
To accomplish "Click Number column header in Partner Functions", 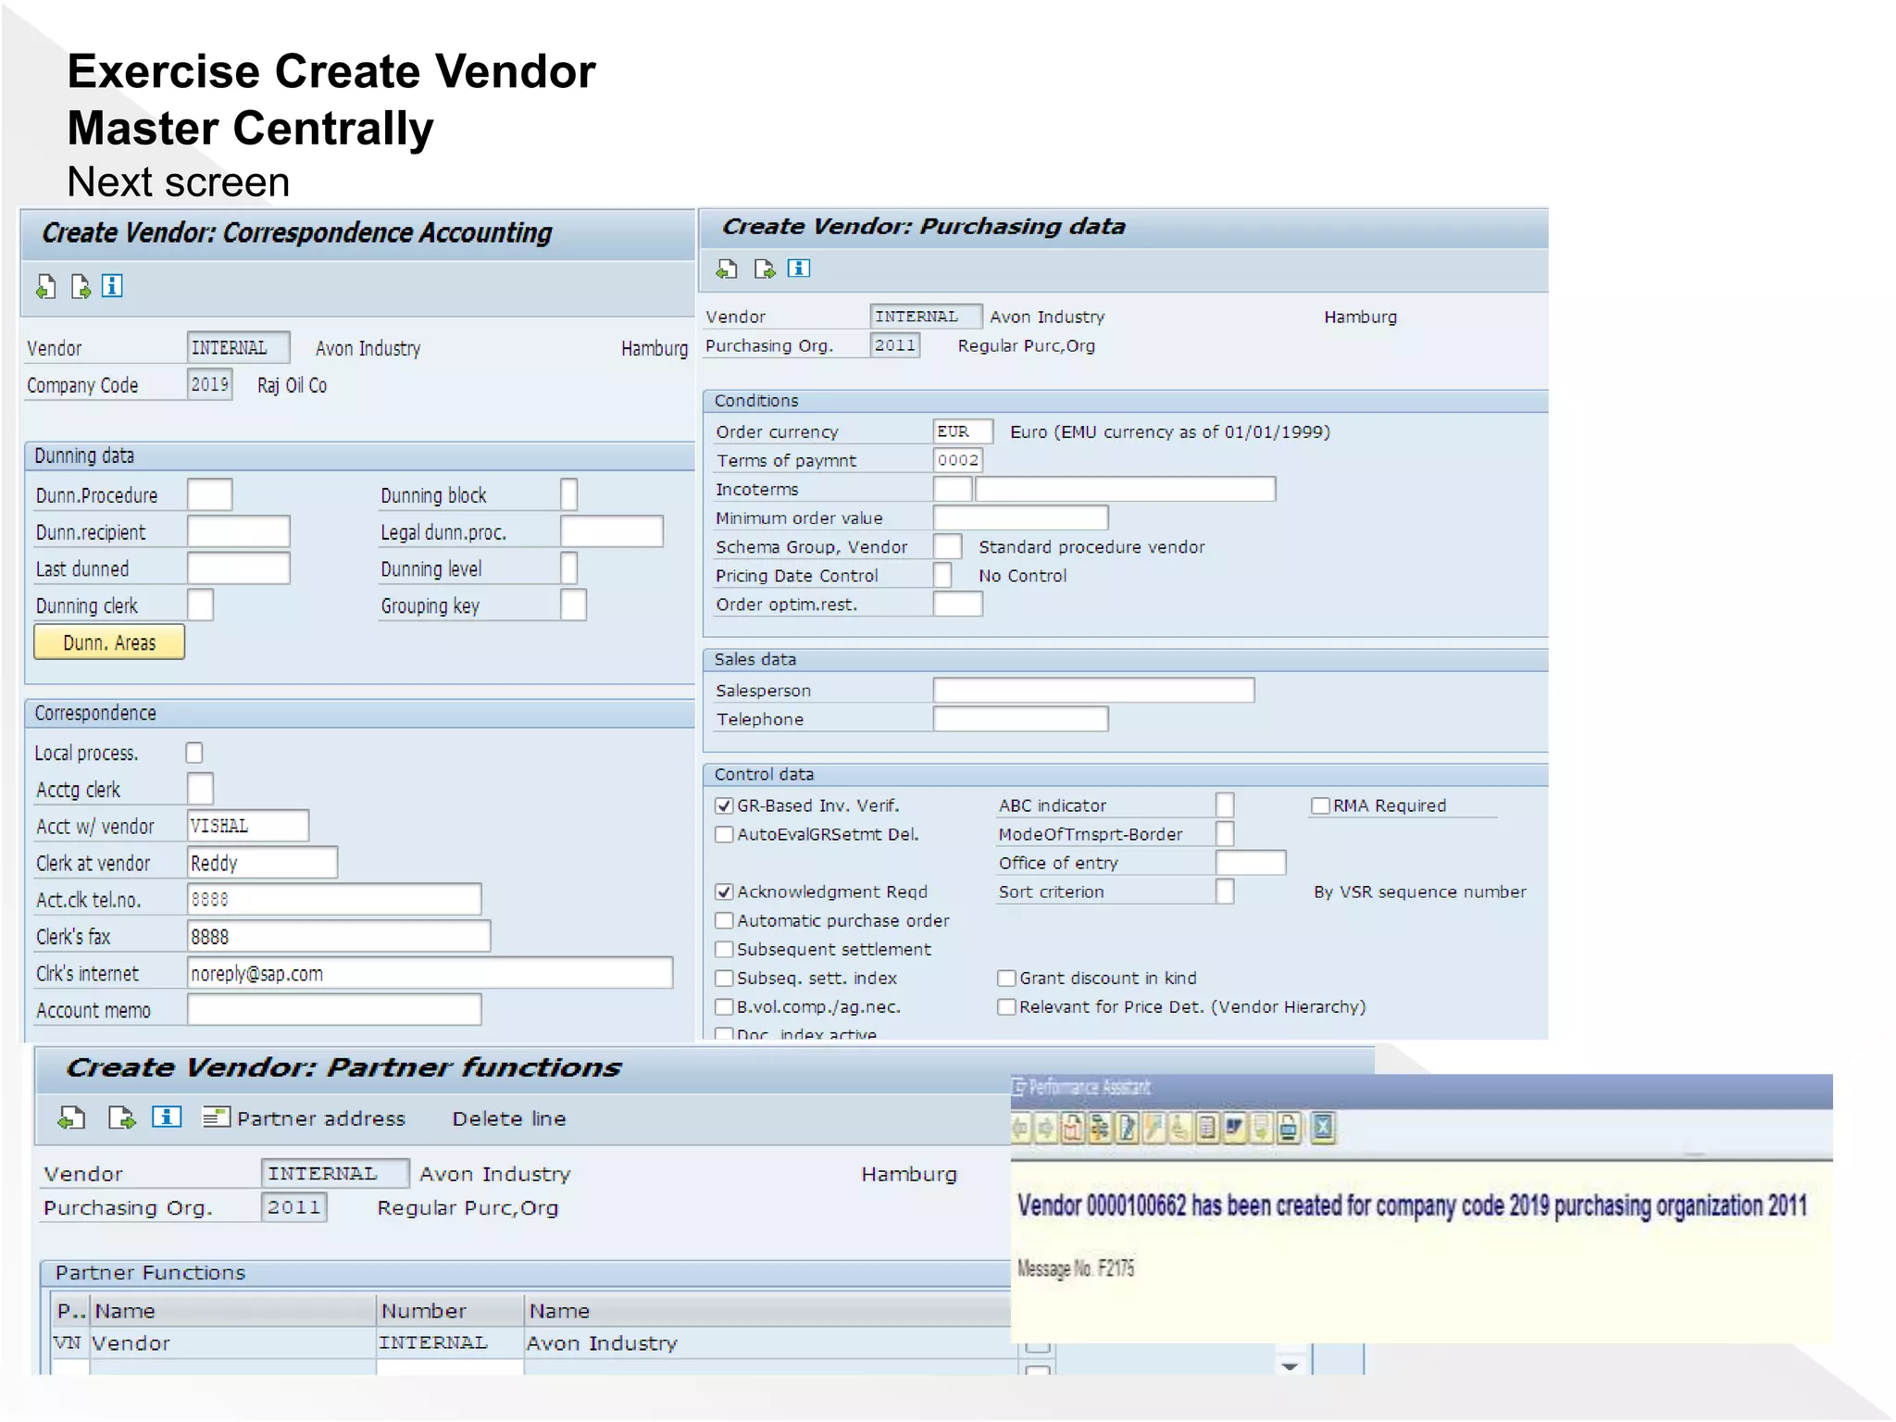I will point(450,1311).
